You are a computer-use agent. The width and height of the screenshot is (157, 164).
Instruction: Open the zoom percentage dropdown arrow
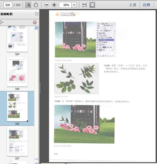pyautogui.click(x=74, y=5)
